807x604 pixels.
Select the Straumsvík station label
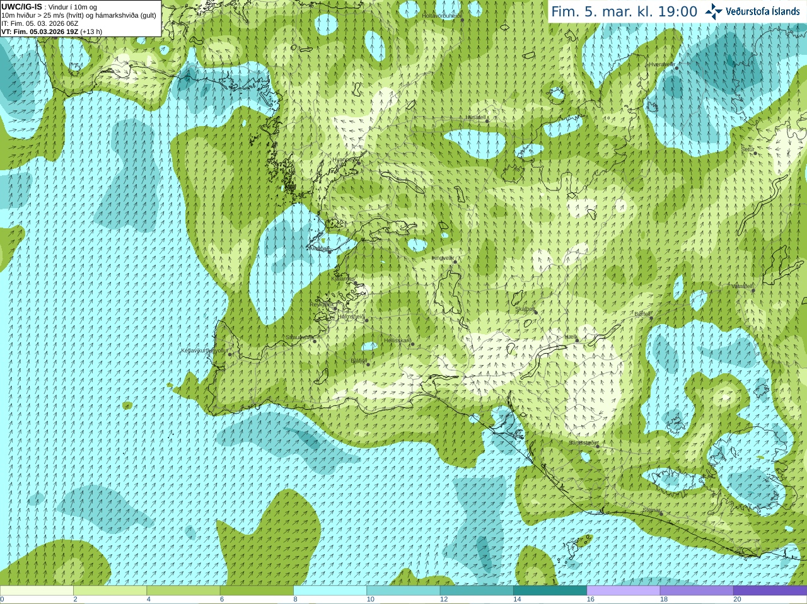click(x=300, y=337)
